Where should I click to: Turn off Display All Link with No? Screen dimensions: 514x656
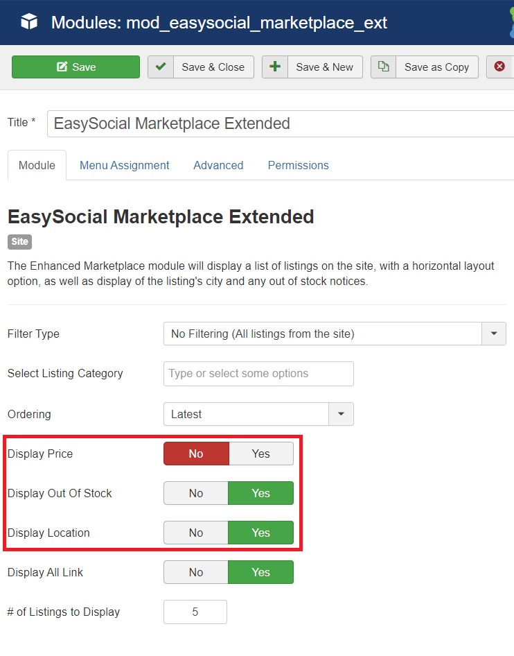point(196,572)
